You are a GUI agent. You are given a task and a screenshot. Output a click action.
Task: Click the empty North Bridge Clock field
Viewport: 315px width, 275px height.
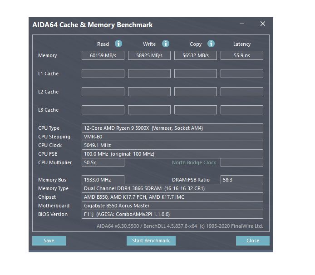point(242,162)
